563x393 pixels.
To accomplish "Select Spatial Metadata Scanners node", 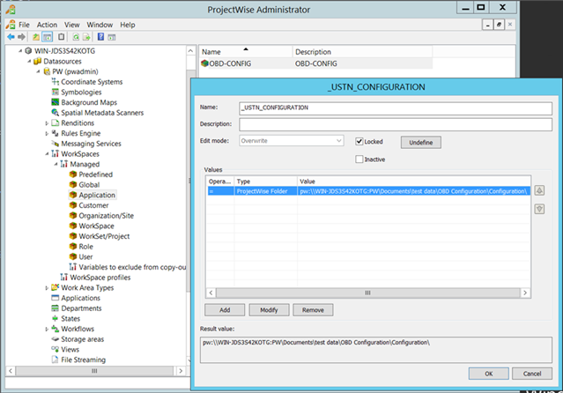I will 102,113.
